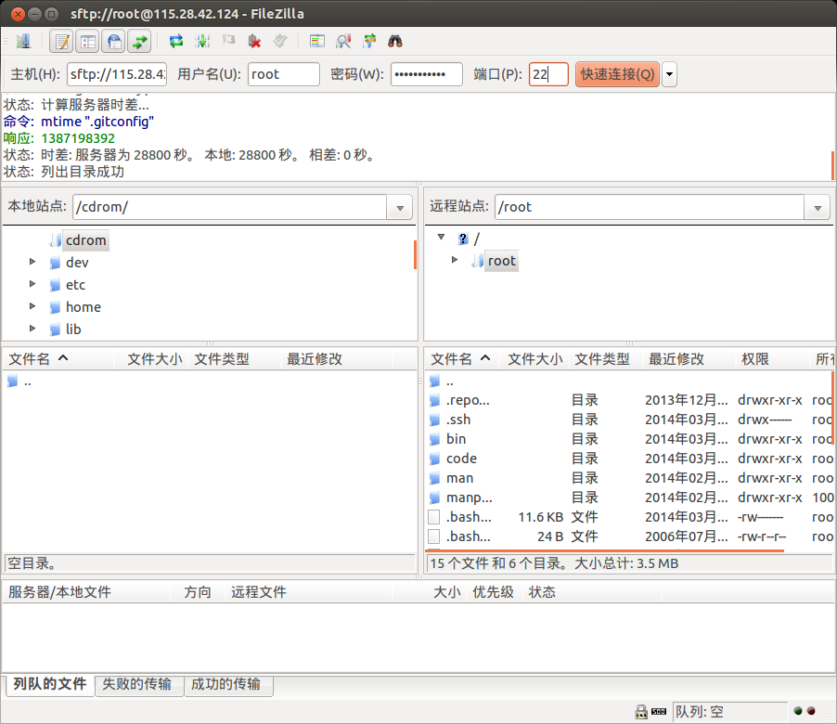Screen dimensions: 837x724
Task: Select parent directory in local file list
Action: coord(210,381)
